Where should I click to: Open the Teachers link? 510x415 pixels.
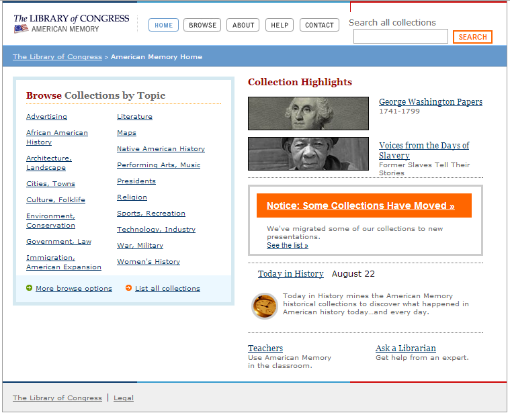click(265, 348)
